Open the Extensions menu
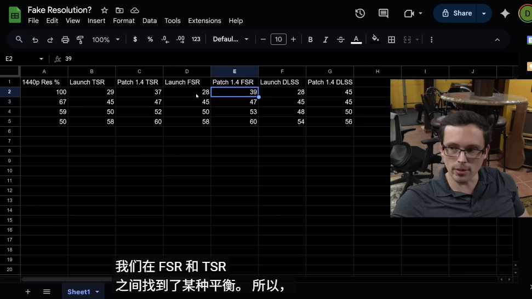This screenshot has height=299, width=532. tap(204, 21)
